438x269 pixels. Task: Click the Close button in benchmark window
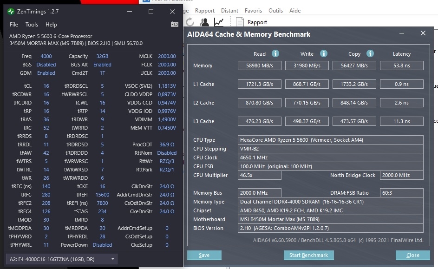pyautogui.click(x=412, y=255)
